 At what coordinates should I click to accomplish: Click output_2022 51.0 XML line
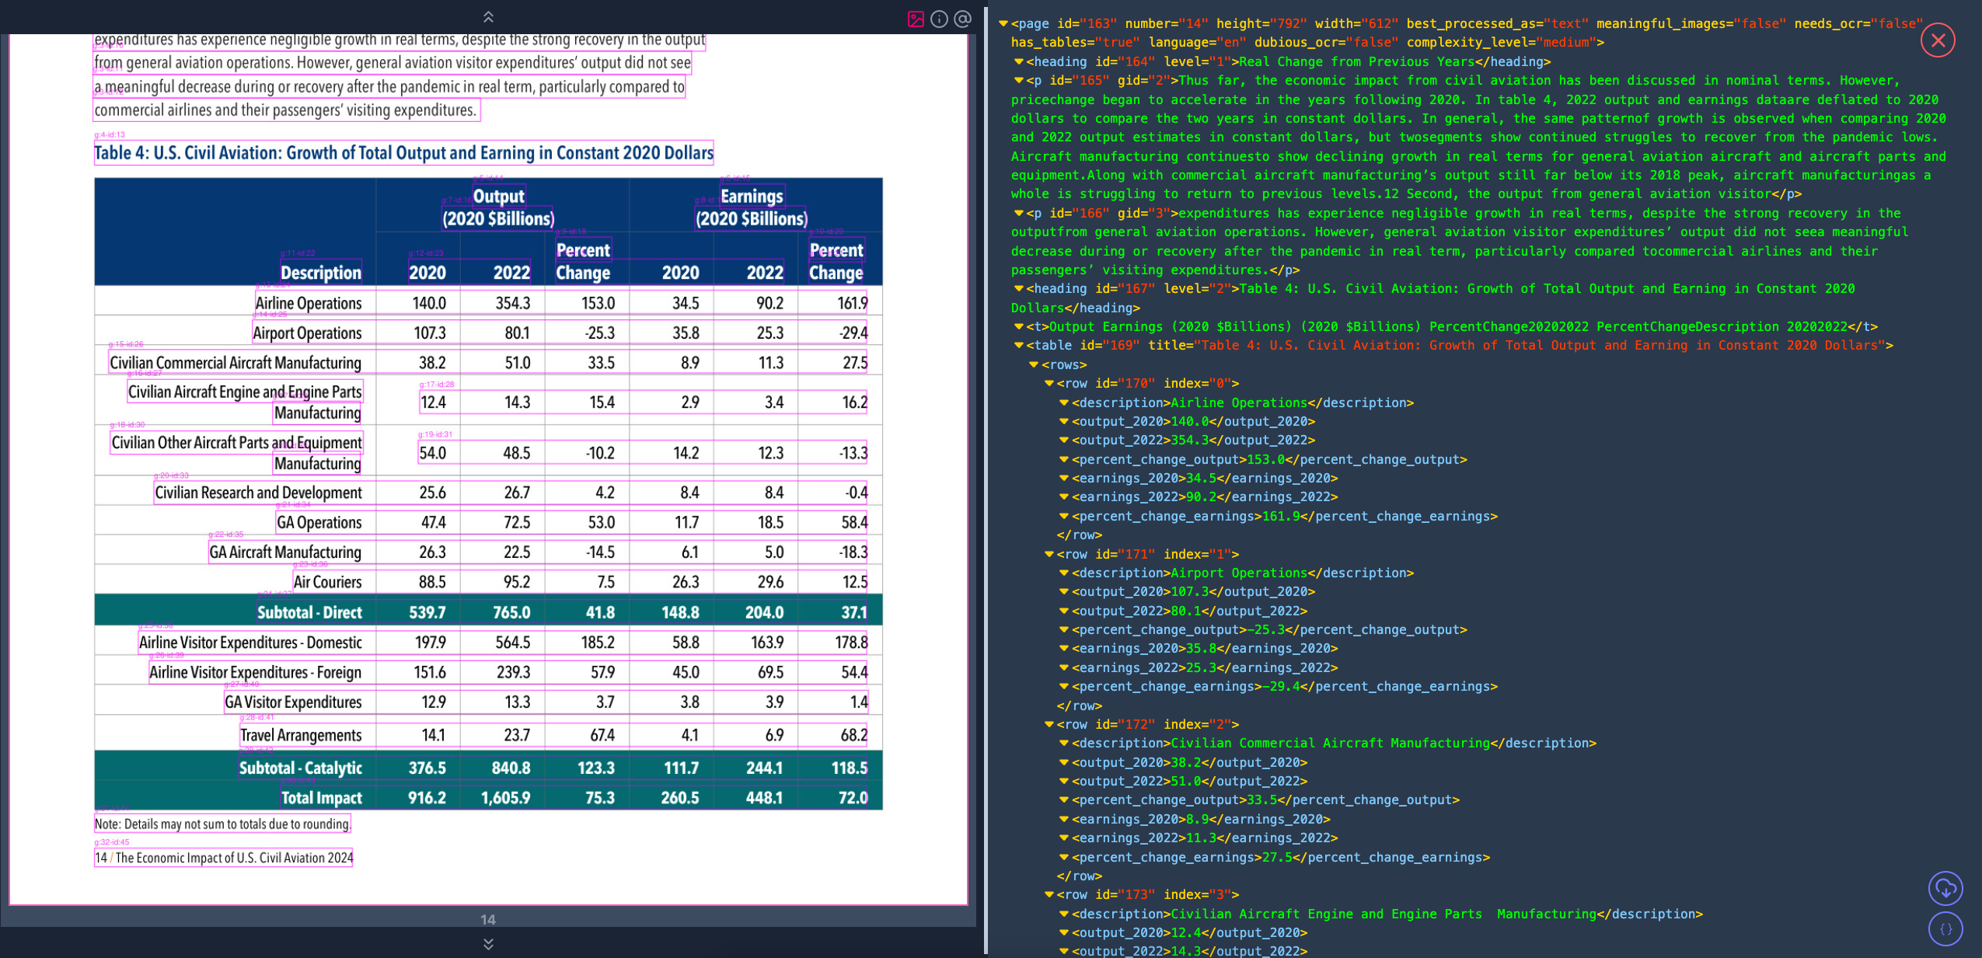pos(1189,782)
